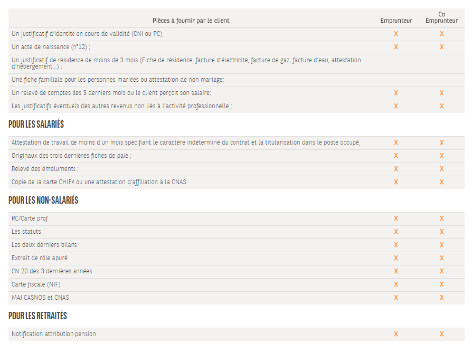Click Emprunteur X mark for identity justificatif row

coord(396,34)
